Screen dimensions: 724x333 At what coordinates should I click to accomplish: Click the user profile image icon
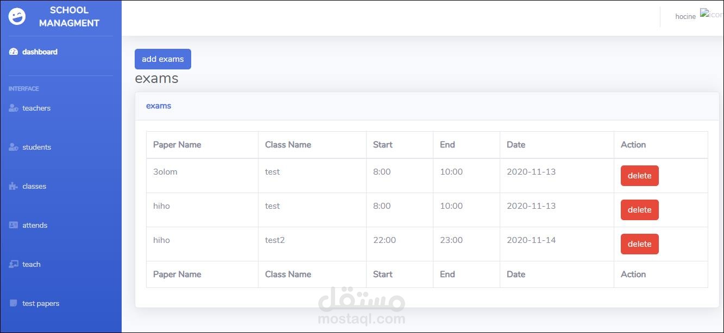pos(711,14)
